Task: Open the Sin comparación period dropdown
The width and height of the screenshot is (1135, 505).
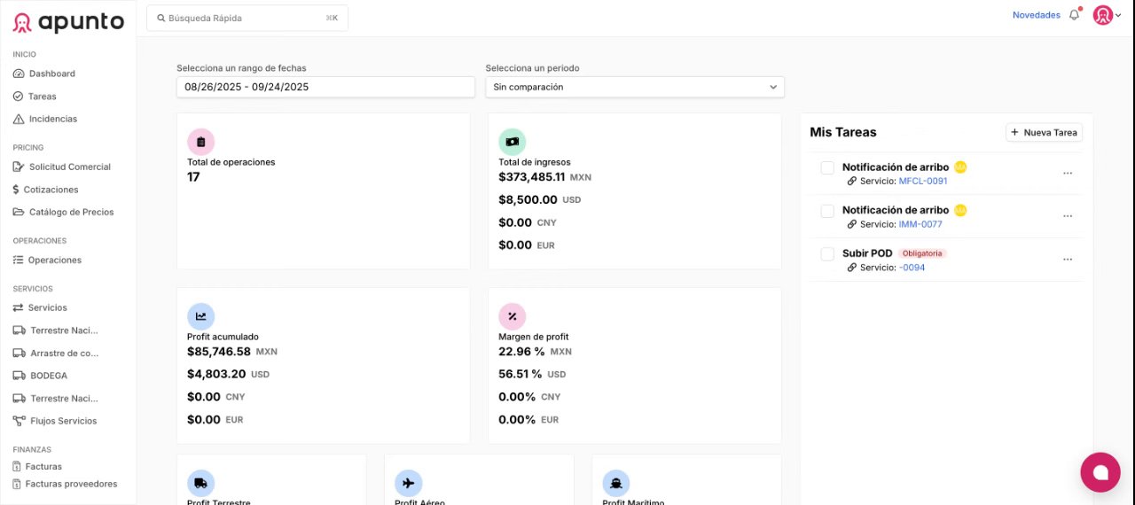Action: 634,87
